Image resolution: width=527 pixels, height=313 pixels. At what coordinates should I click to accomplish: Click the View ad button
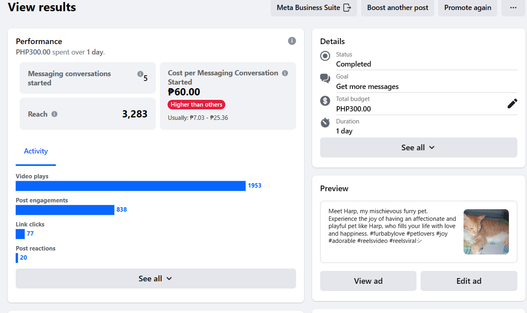click(x=368, y=281)
